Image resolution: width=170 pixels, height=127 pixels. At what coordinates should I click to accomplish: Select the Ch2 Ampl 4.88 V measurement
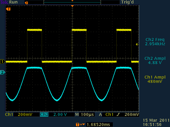155,61
